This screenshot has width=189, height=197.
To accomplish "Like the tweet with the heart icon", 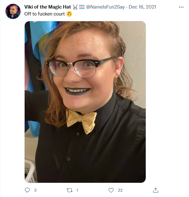I will click(111, 190).
